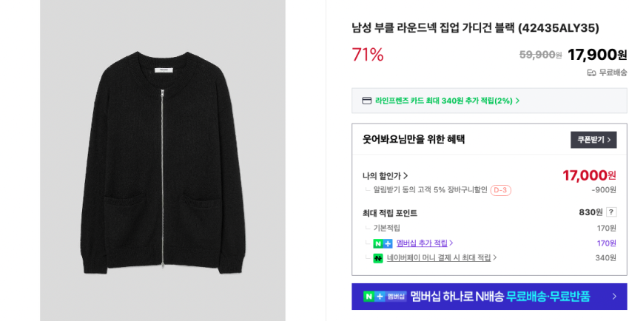Click the free delivery truck icon
Viewport: 629px width, 321px height.
pos(591,72)
